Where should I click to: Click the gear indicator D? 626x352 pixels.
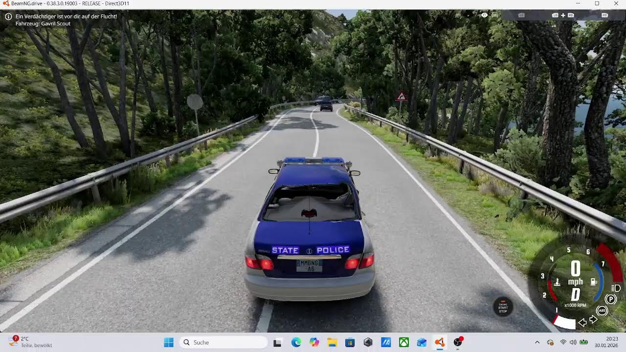(576, 294)
